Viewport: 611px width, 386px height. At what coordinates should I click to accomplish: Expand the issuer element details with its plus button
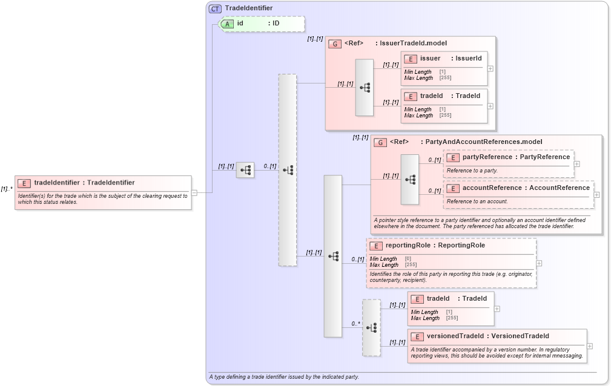point(489,68)
